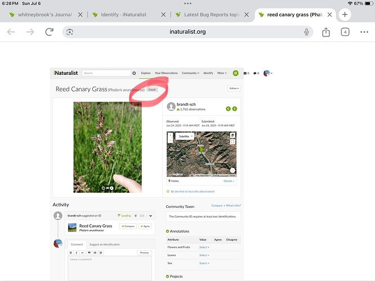This screenshot has width=375, height=281.
Task: Go forward with the browser forward arrow
Action: (x=30, y=31)
